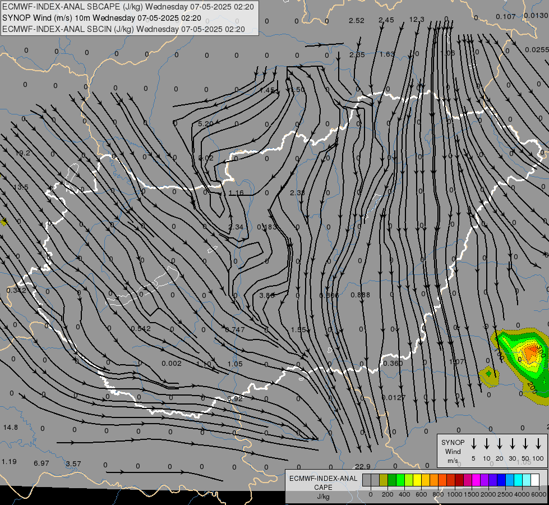Image resolution: width=549 pixels, height=505 pixels.
Task: Click the 0.342 value on the map
Action: pyautogui.click(x=16, y=291)
